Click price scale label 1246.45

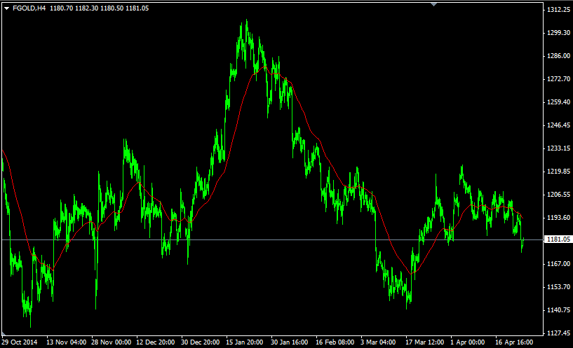click(558, 125)
